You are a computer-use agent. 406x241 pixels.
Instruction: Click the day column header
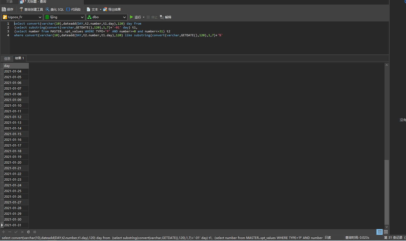coord(16,66)
